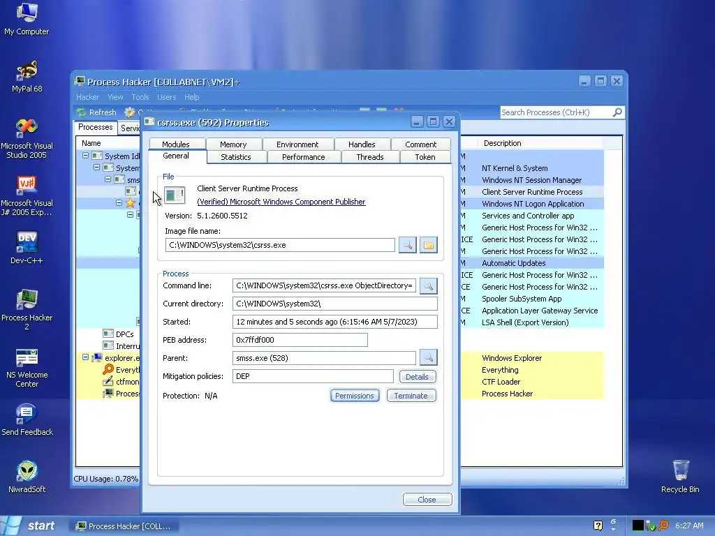
Task: Click the search magnifier in Search Processes box
Action: [617, 112]
